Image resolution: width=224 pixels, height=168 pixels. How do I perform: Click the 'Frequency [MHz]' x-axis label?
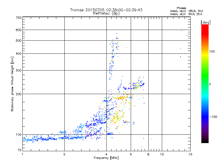[106, 158]
